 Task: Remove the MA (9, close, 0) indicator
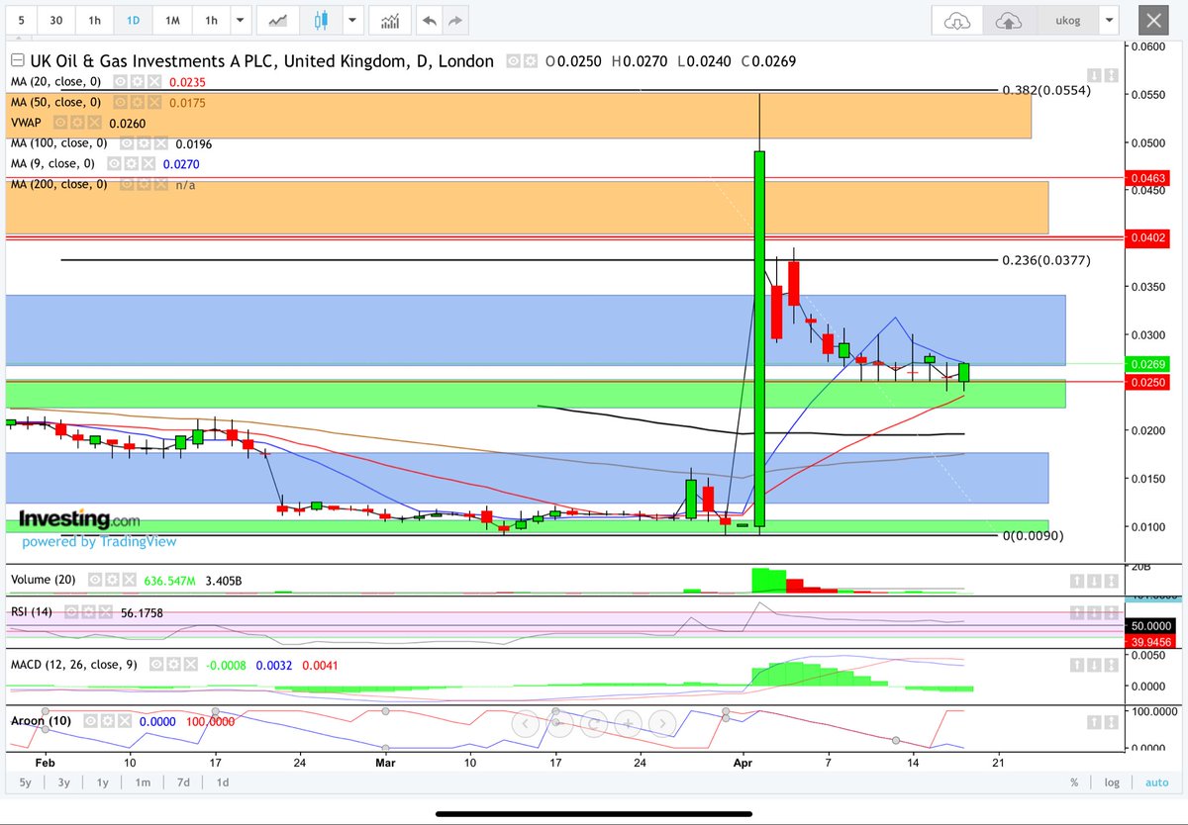[x=148, y=163]
